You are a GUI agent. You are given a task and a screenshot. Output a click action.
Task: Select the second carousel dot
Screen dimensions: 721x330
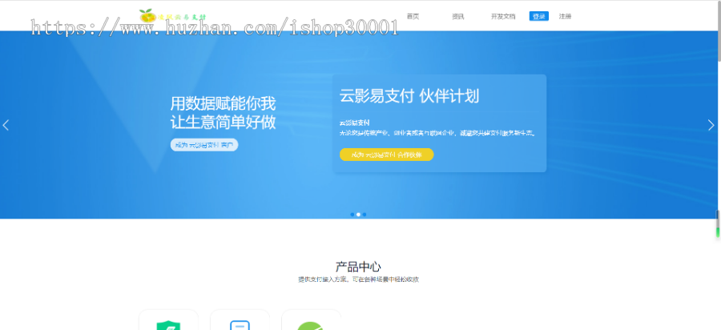click(x=358, y=215)
